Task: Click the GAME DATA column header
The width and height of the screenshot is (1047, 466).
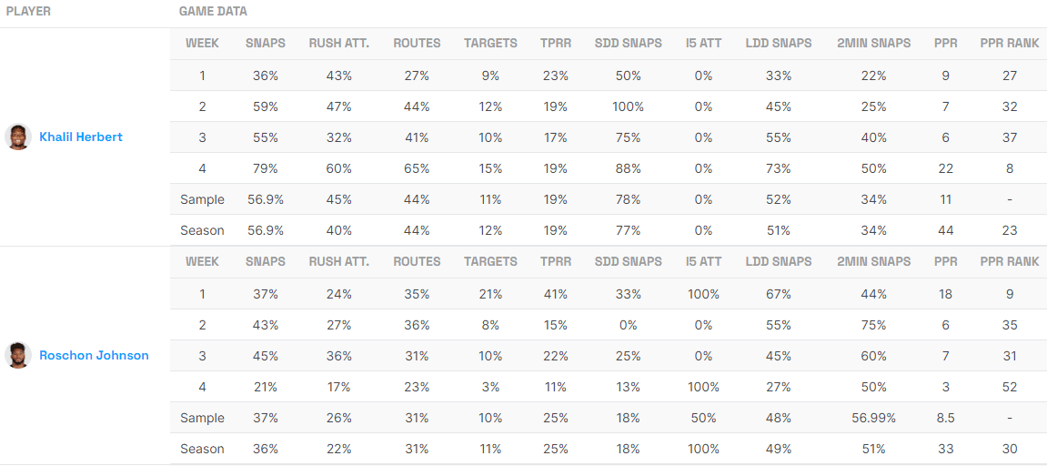Action: (x=213, y=12)
